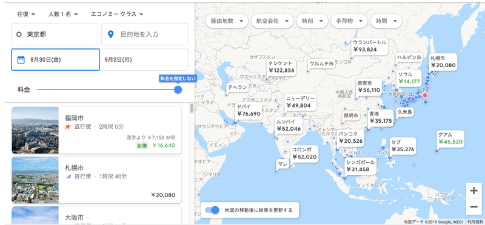Click the blue location pin icon
485x225 pixels.
(x=110, y=34)
